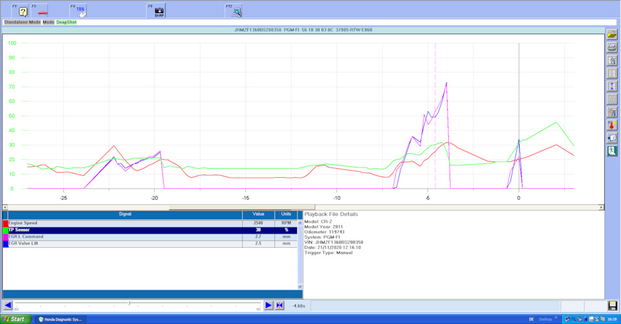
Task: Switch to the list view icon
Action: [612, 73]
